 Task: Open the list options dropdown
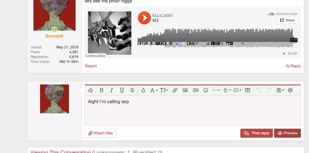click(237, 90)
